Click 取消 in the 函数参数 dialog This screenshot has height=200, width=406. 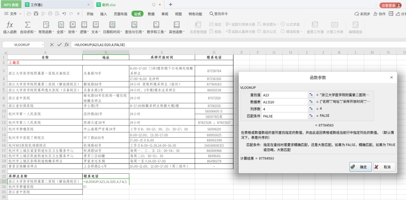point(385,167)
